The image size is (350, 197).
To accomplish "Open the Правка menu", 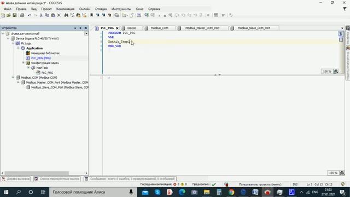I will pos(21,9).
